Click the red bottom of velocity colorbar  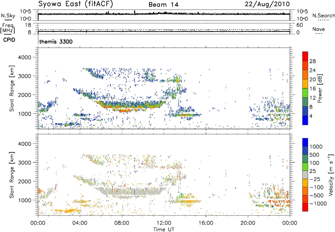(x=305, y=207)
